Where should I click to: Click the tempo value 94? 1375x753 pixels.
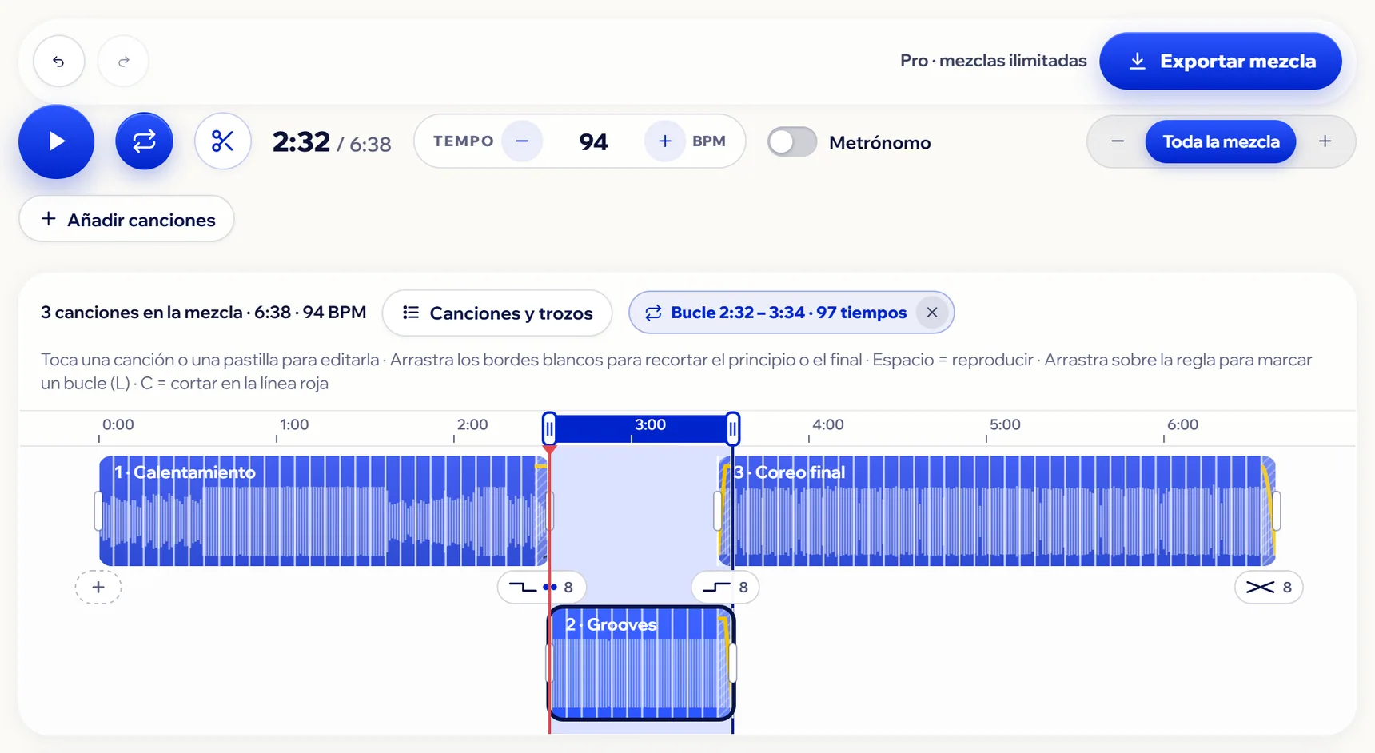(x=593, y=142)
